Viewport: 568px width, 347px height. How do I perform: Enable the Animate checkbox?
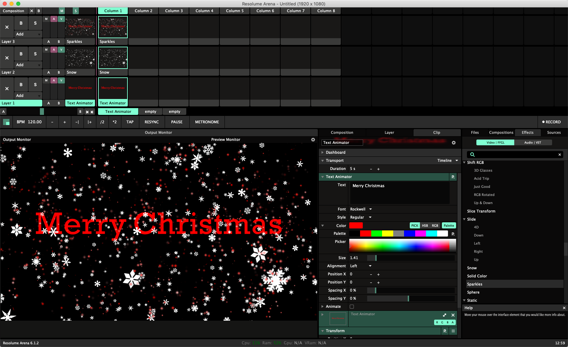pos(352,306)
